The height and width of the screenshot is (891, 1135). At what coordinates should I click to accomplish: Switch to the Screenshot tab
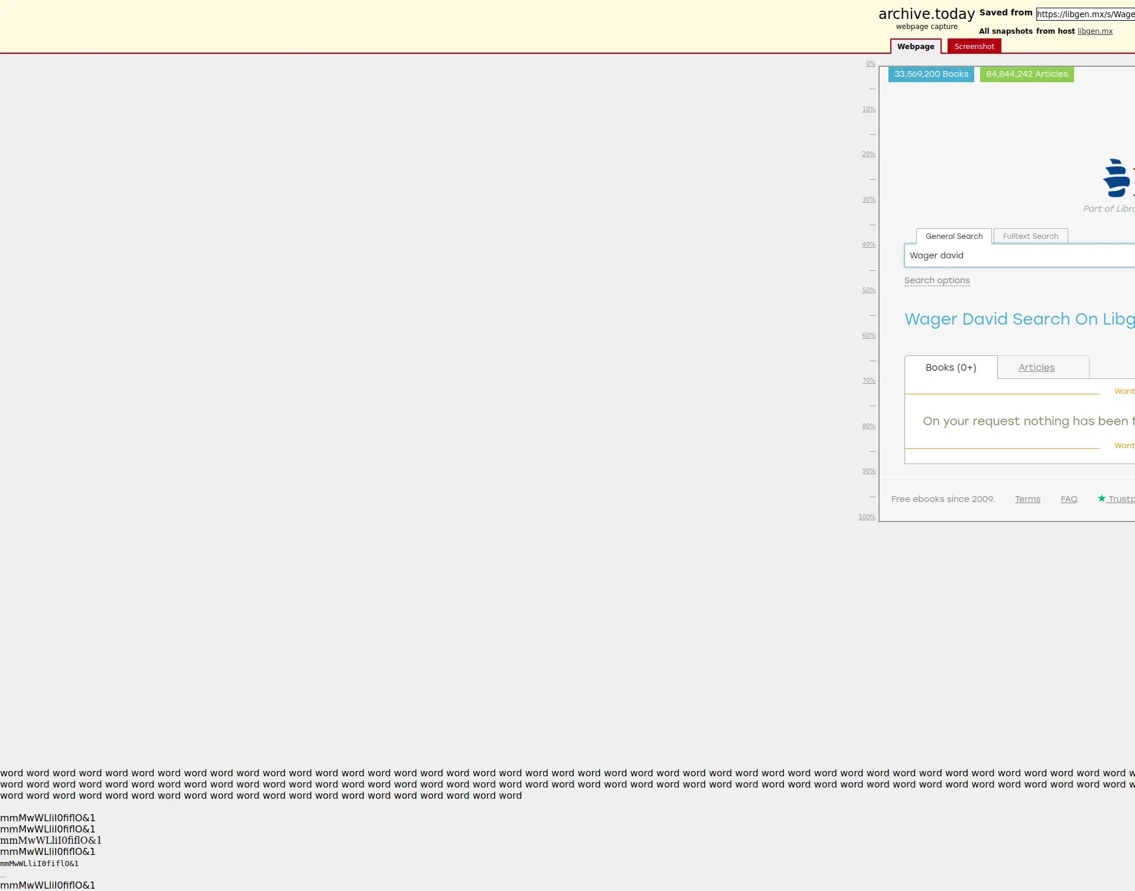click(974, 47)
